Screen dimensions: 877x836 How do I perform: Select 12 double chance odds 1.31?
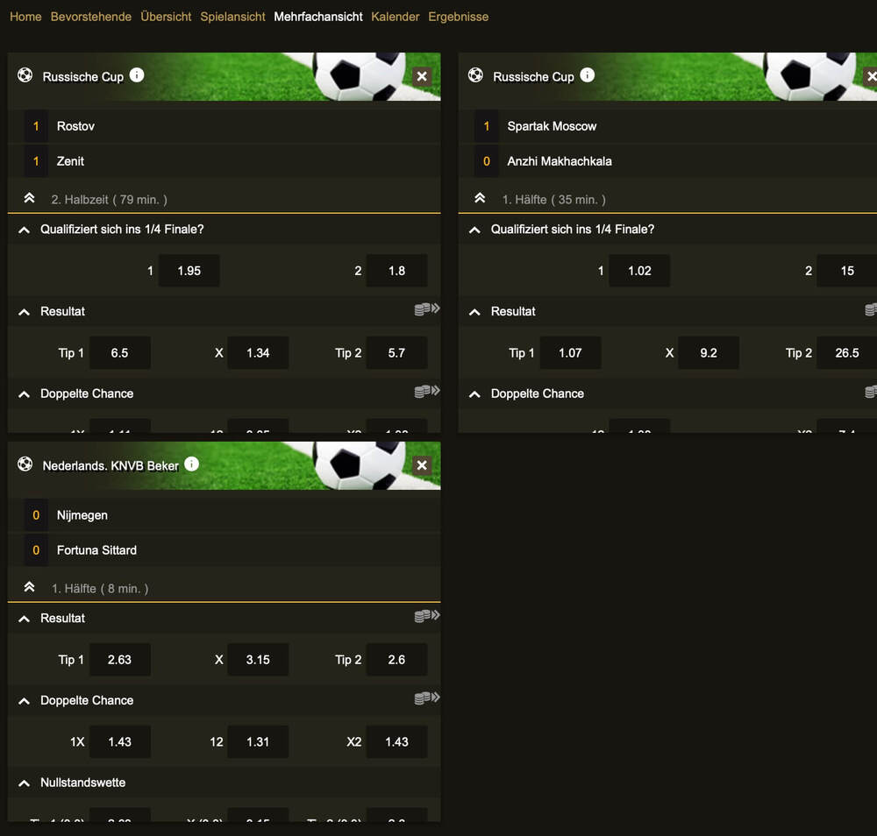coord(258,741)
